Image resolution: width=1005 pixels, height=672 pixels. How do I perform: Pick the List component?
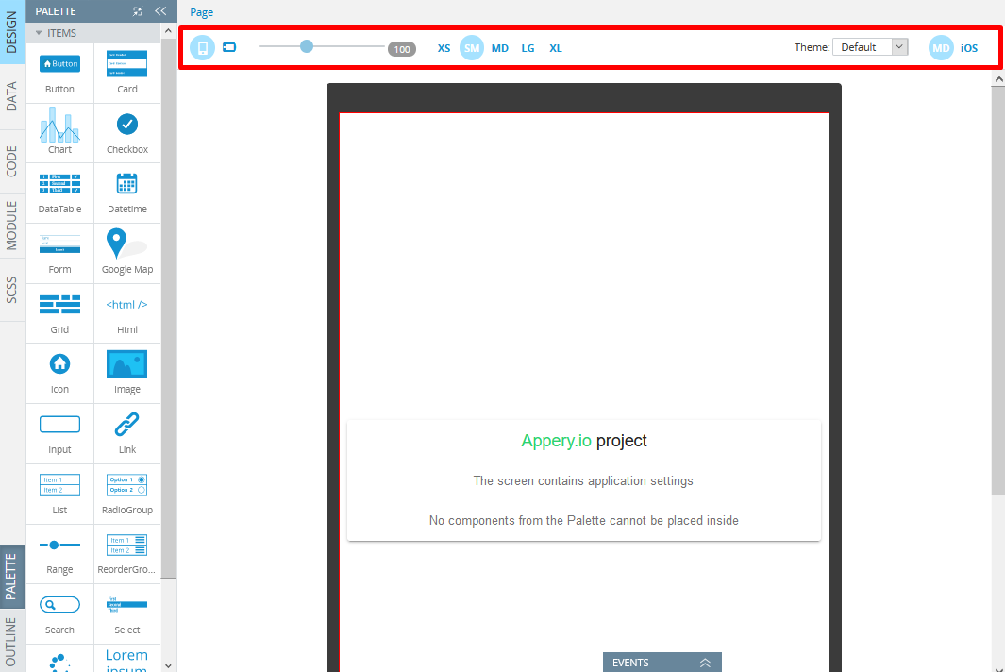59,494
